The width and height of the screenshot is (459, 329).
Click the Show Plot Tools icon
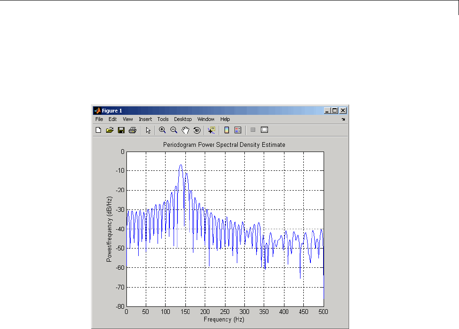click(x=264, y=130)
